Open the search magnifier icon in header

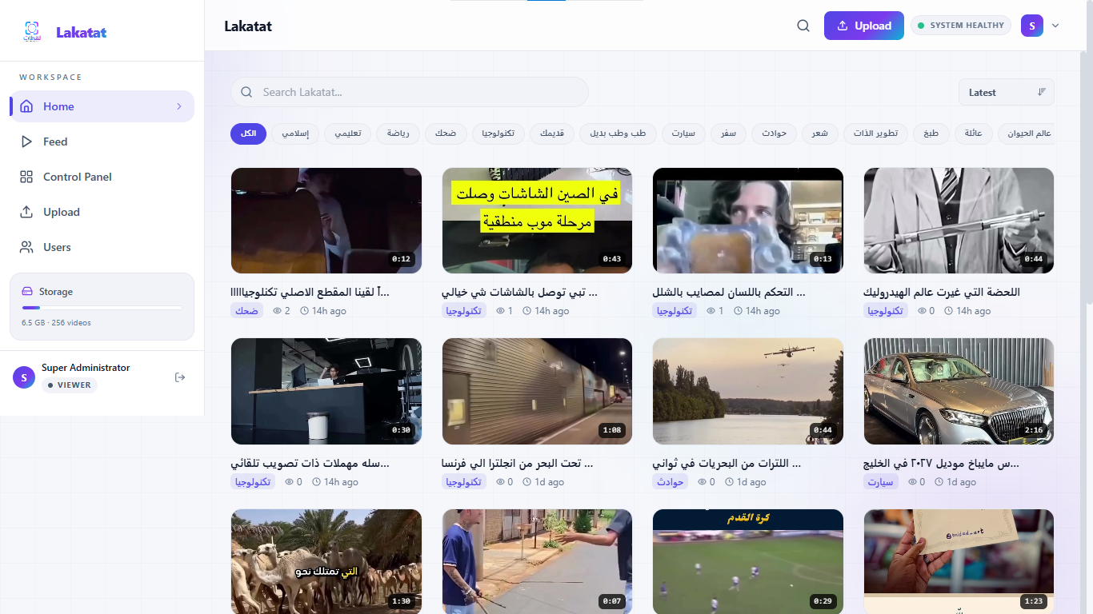[x=803, y=26]
